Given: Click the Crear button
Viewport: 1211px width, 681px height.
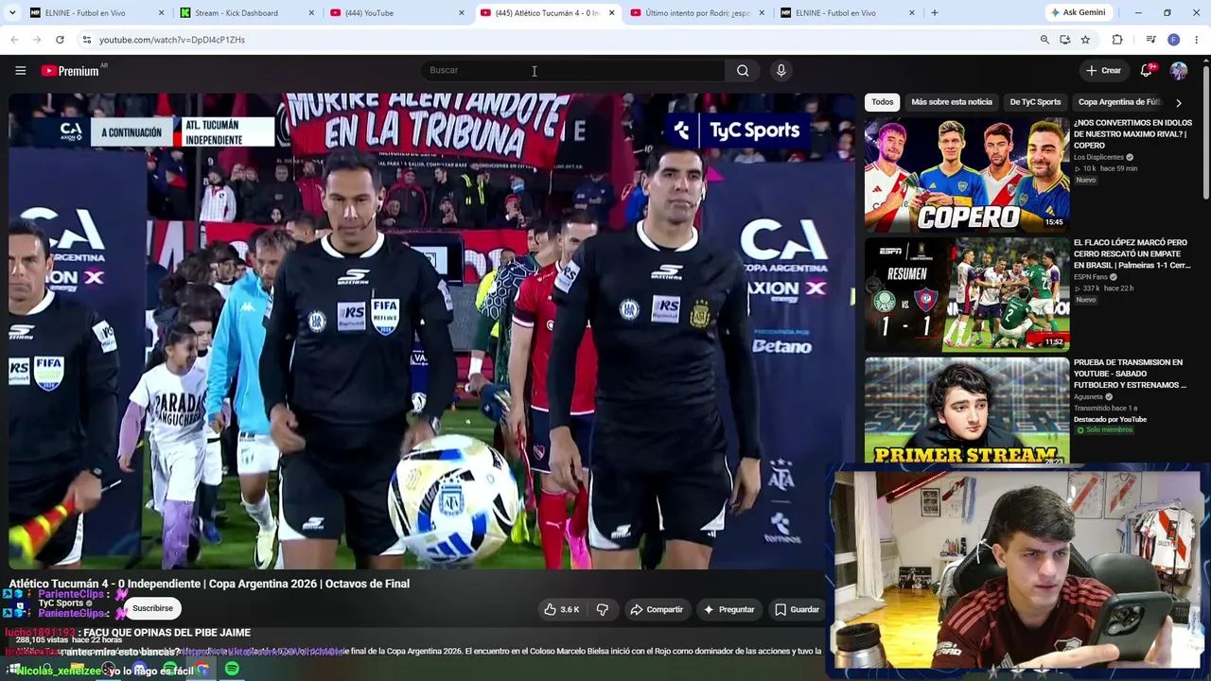Looking at the screenshot, I should pos(1103,70).
